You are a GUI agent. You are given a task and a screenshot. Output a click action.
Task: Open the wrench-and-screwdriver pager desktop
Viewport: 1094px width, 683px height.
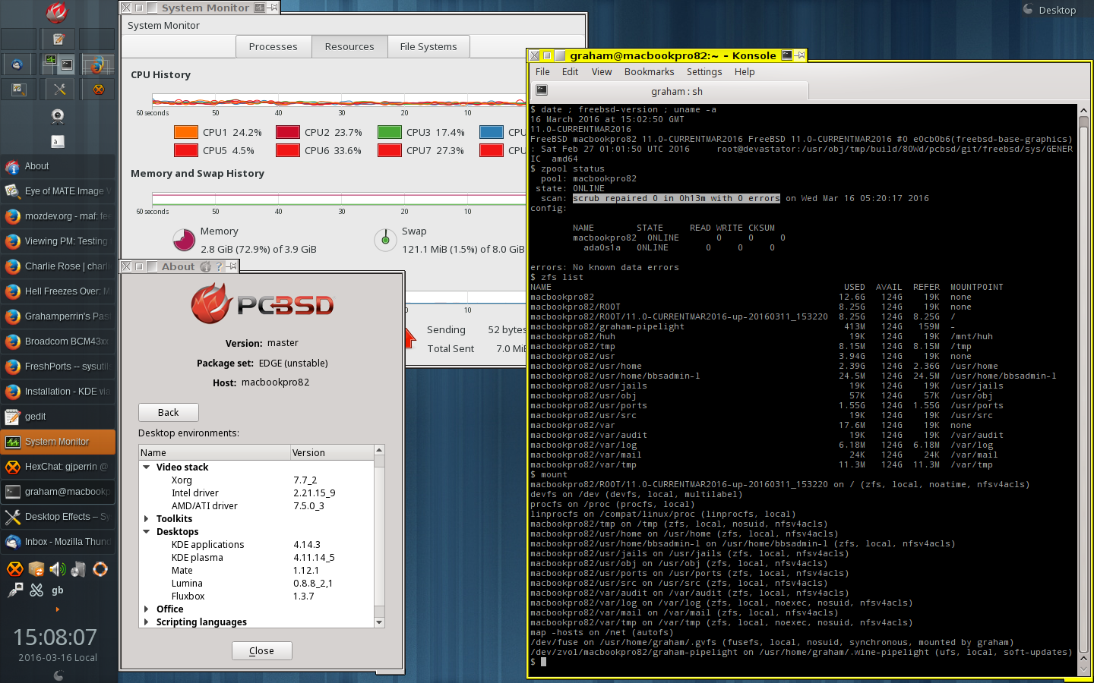click(x=59, y=90)
